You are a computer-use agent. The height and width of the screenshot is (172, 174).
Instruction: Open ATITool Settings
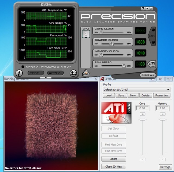point(165,167)
